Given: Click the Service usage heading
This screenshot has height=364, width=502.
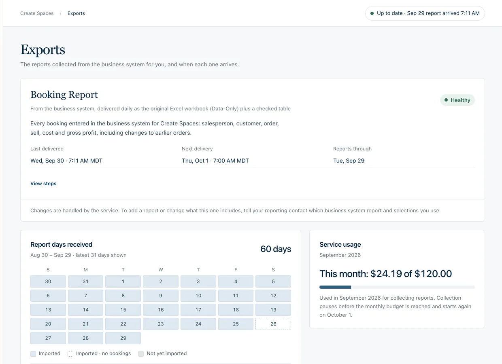Looking at the screenshot, I should (x=340, y=245).
